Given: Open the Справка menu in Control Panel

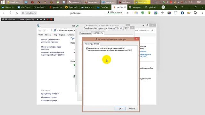Looking at the screenshot, I should tap(71, 35).
